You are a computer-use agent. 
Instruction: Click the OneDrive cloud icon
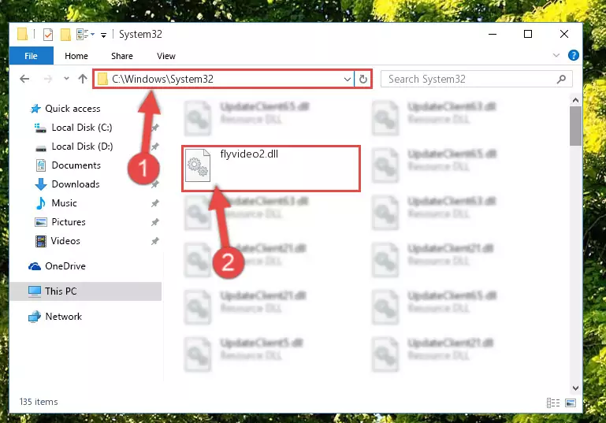[x=35, y=266]
